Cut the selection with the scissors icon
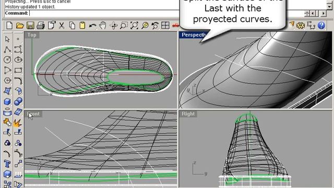The height and width of the screenshot is (188, 334). [62, 26]
